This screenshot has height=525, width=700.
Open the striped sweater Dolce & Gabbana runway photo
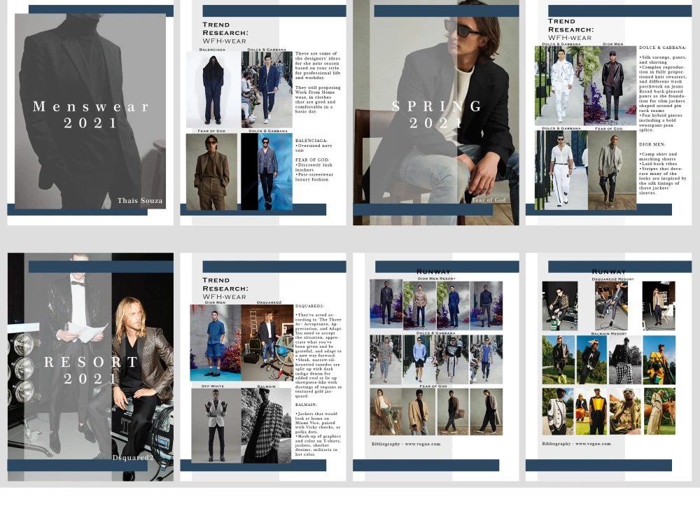[x=386, y=359]
